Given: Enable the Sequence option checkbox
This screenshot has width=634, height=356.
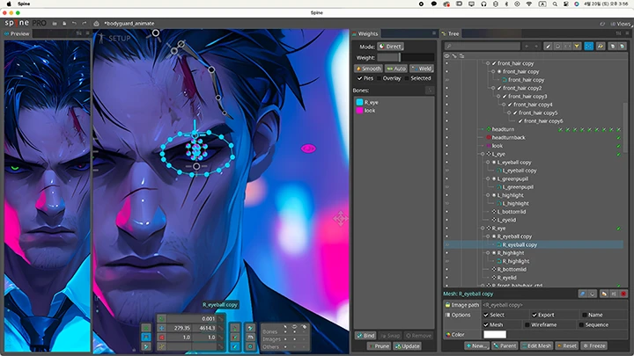Looking at the screenshot, I should coord(581,325).
